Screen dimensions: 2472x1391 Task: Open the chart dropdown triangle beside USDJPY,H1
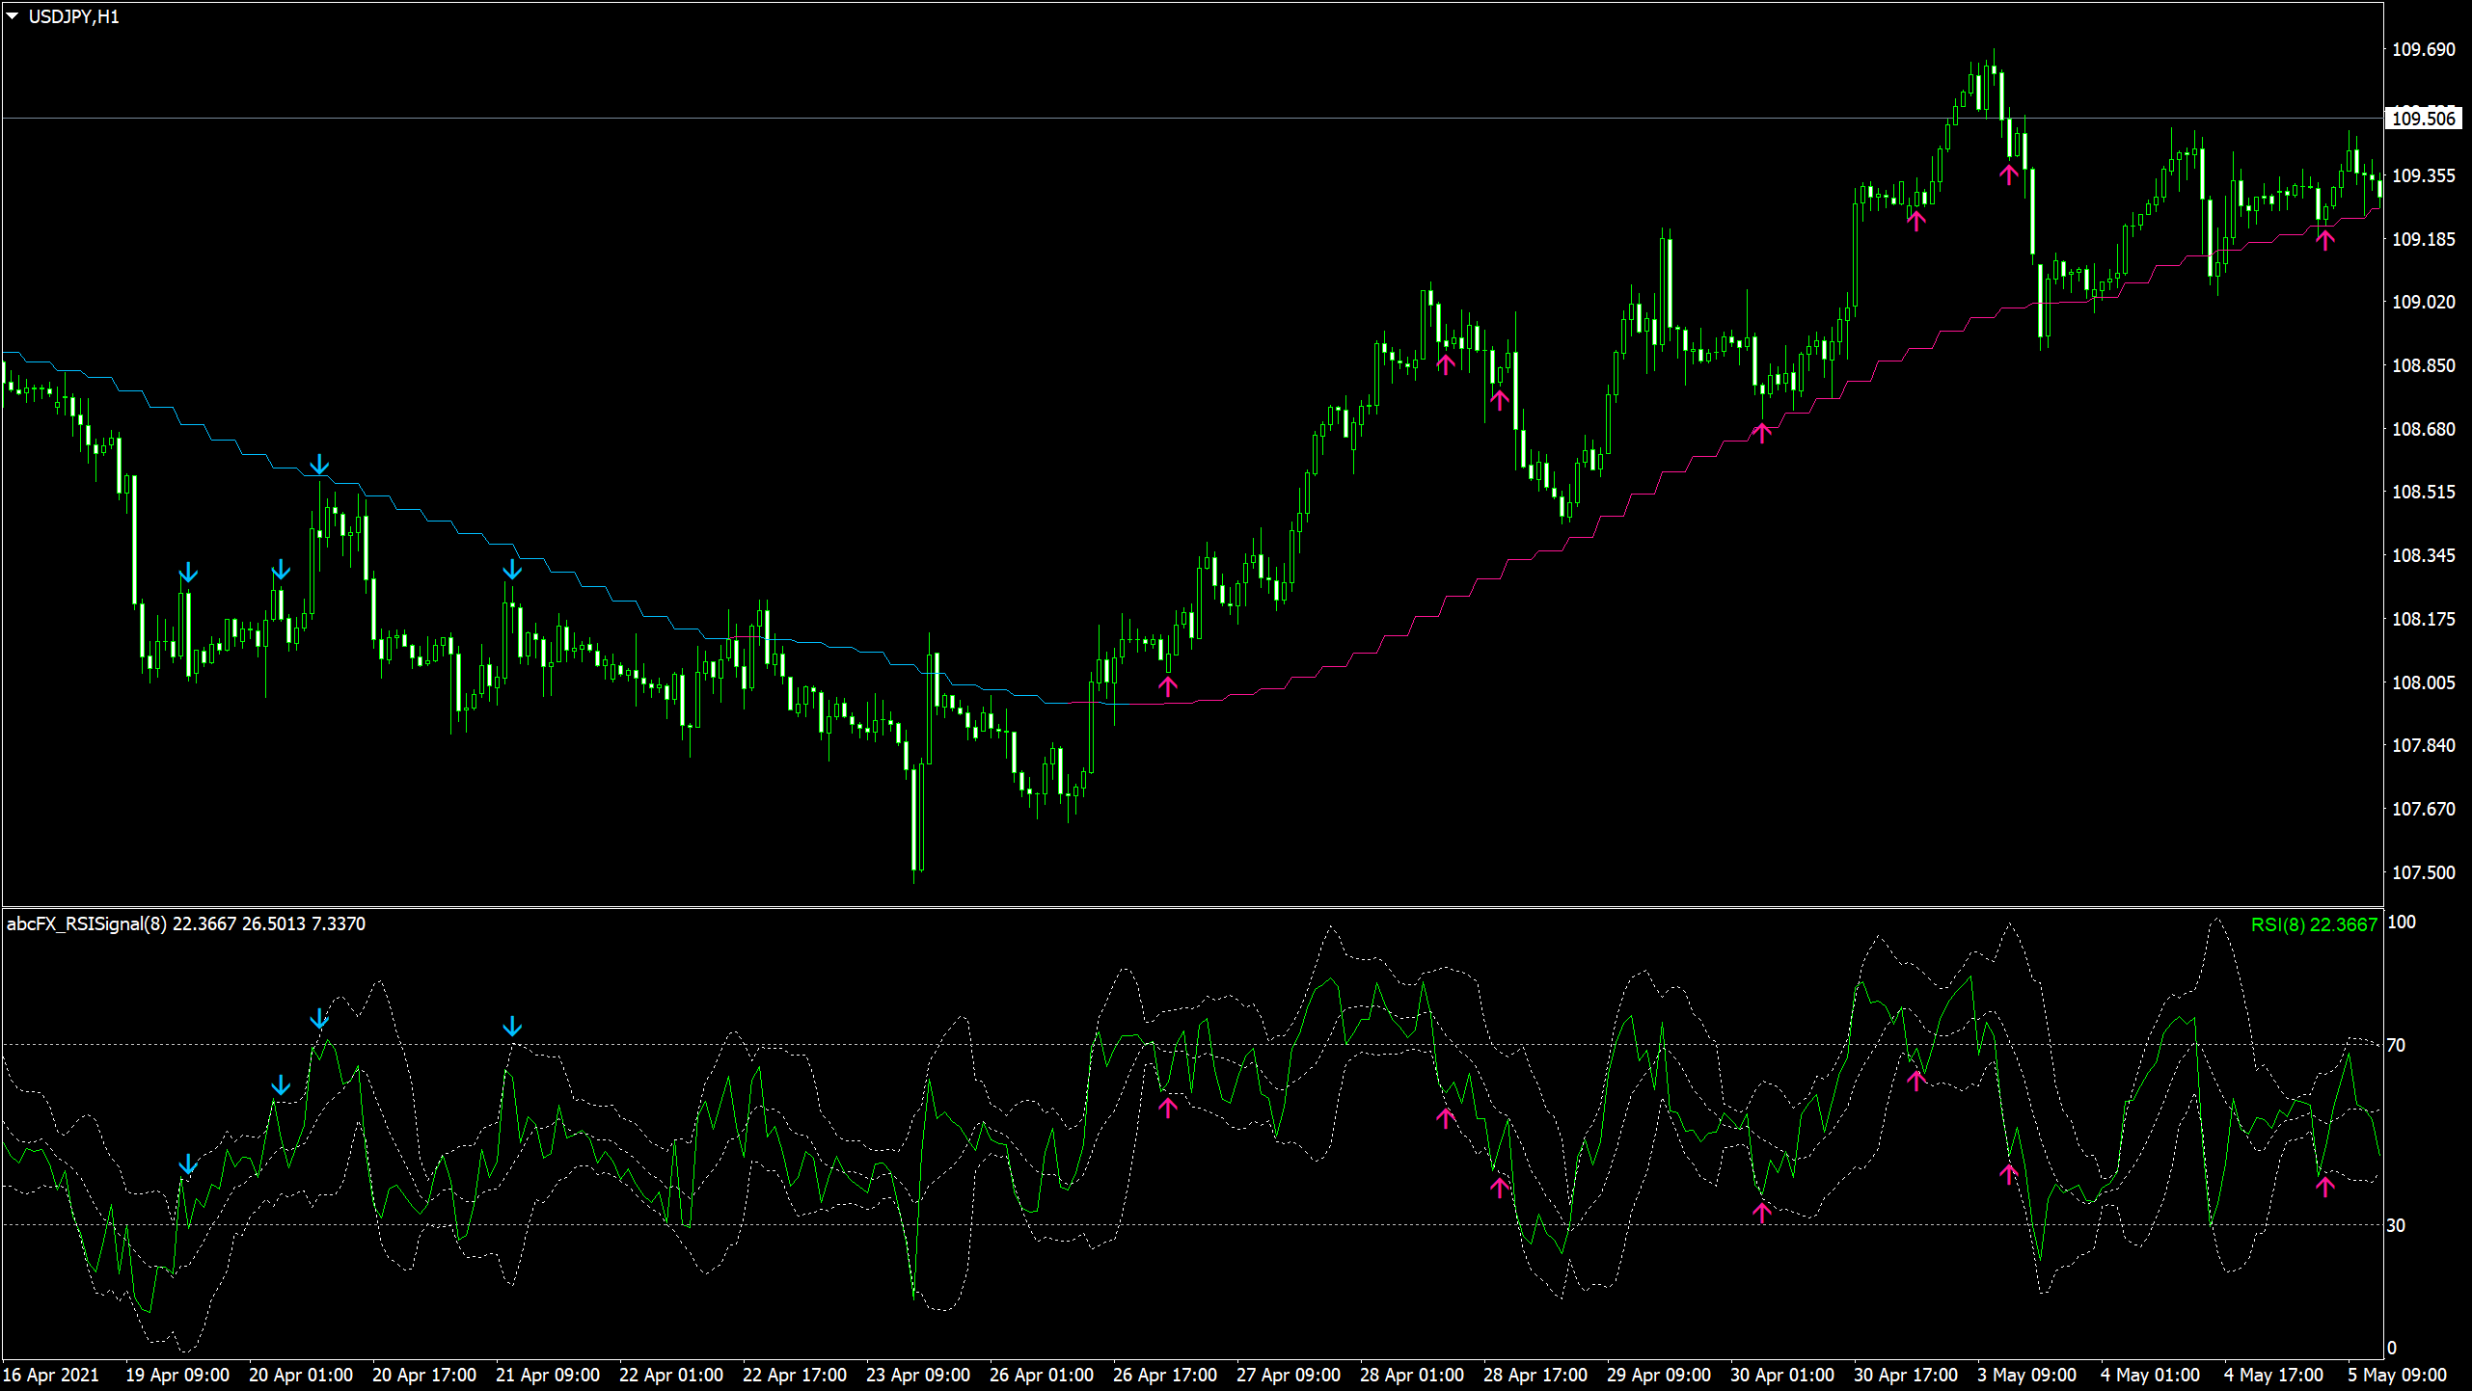(13, 16)
